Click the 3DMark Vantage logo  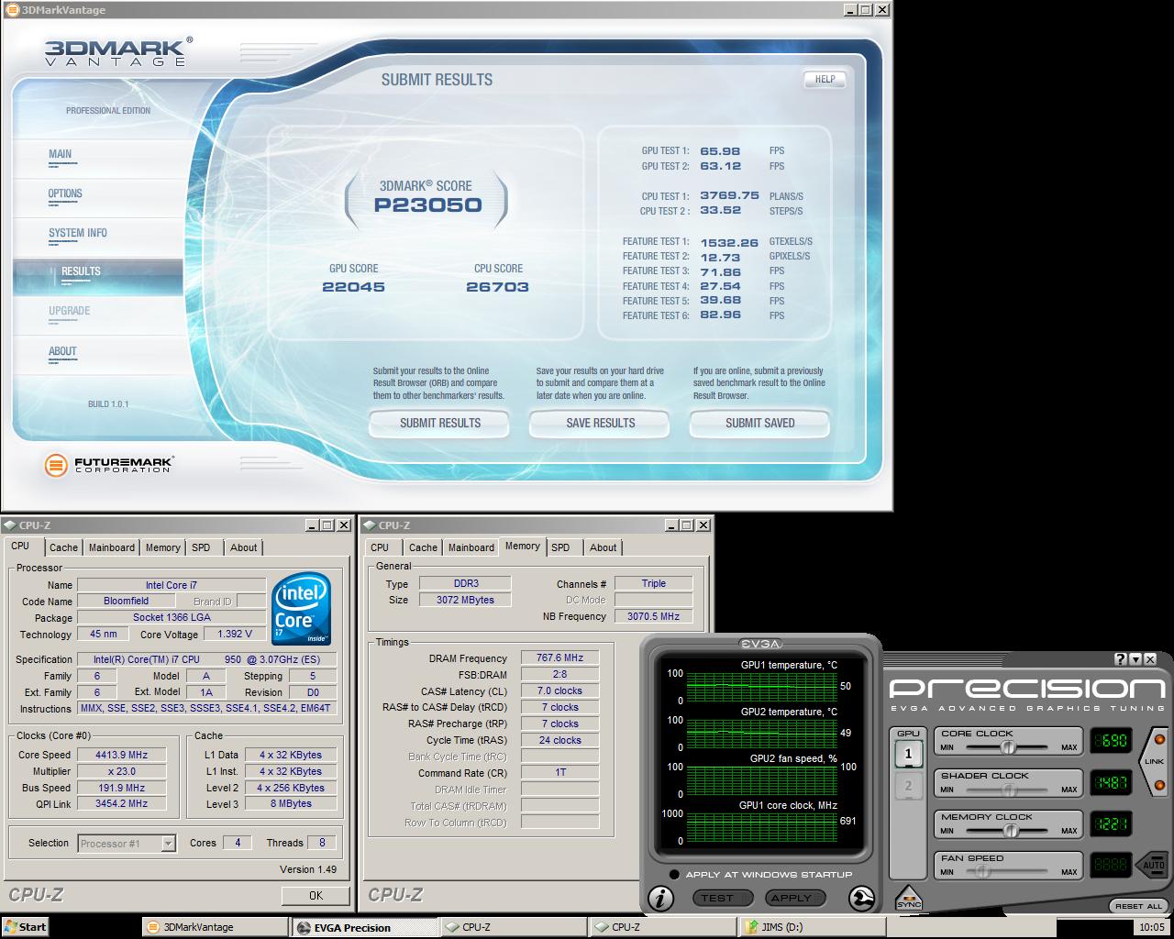[118, 51]
